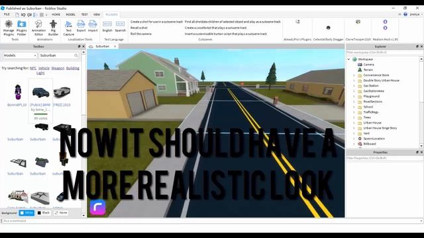
Task: Launch the Animation Editor
Action: (38, 28)
